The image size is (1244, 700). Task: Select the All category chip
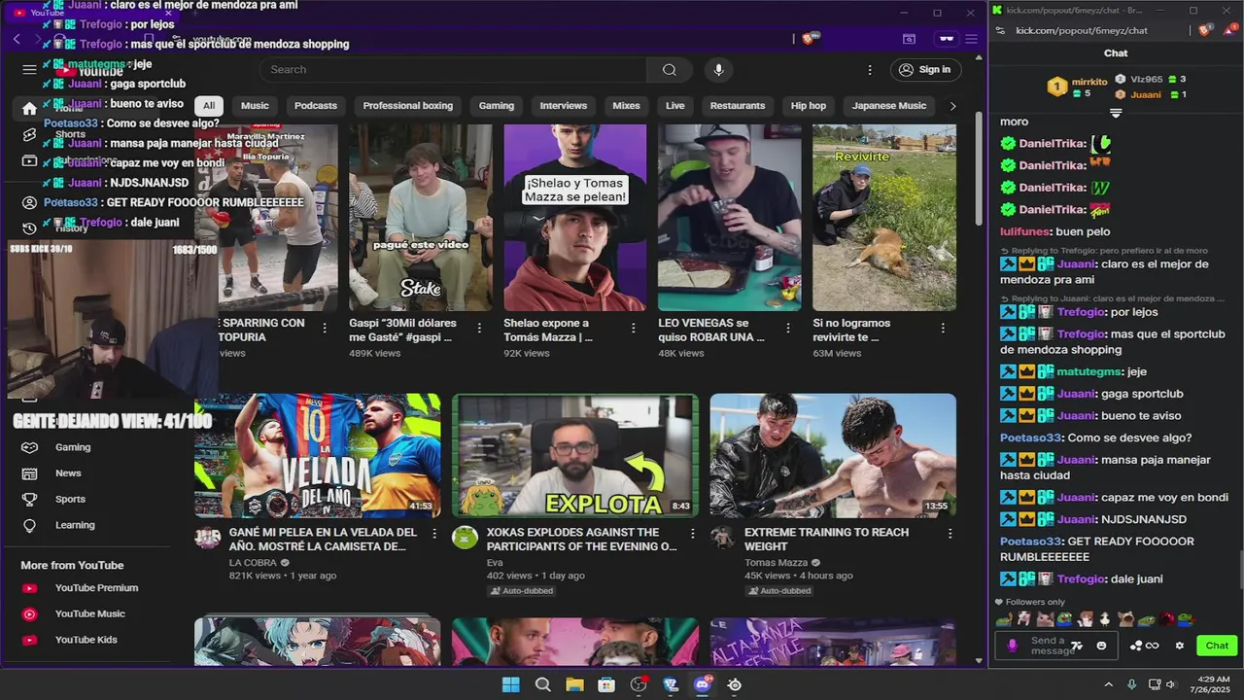point(208,106)
